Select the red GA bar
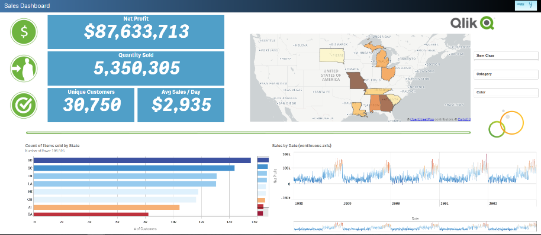541x235 pixels. 91,214
